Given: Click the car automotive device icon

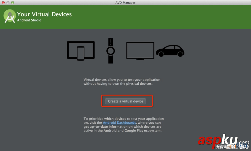Looking at the screenshot, I should point(170,51).
